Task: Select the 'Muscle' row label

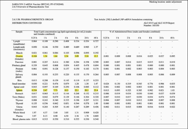Action: [x=19, y=53]
